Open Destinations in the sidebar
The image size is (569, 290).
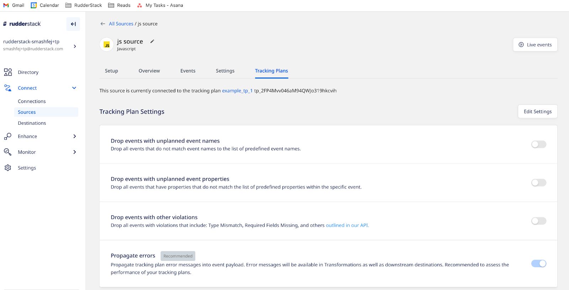click(x=32, y=123)
